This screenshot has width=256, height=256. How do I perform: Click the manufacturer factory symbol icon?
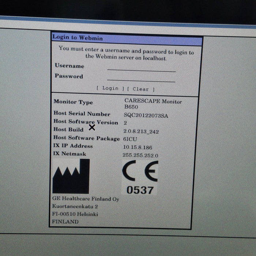point(71,176)
